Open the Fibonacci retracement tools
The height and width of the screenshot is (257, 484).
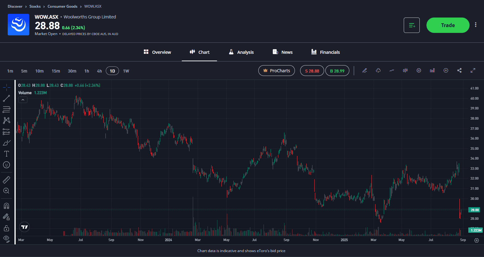pyautogui.click(x=6, y=109)
